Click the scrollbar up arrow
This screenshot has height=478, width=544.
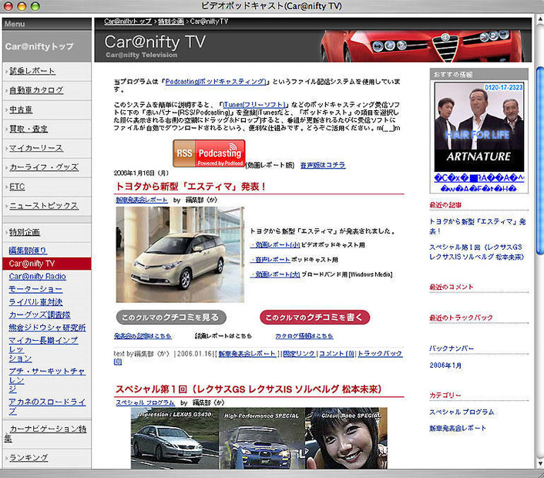540,19
